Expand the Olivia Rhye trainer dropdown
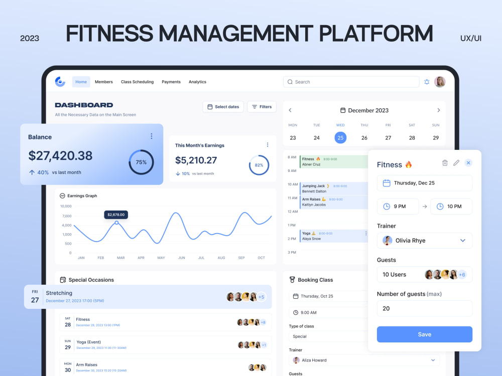 (x=463, y=241)
